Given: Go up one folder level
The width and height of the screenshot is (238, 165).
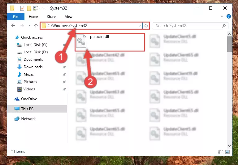Looking at the screenshot, I should [36, 26].
